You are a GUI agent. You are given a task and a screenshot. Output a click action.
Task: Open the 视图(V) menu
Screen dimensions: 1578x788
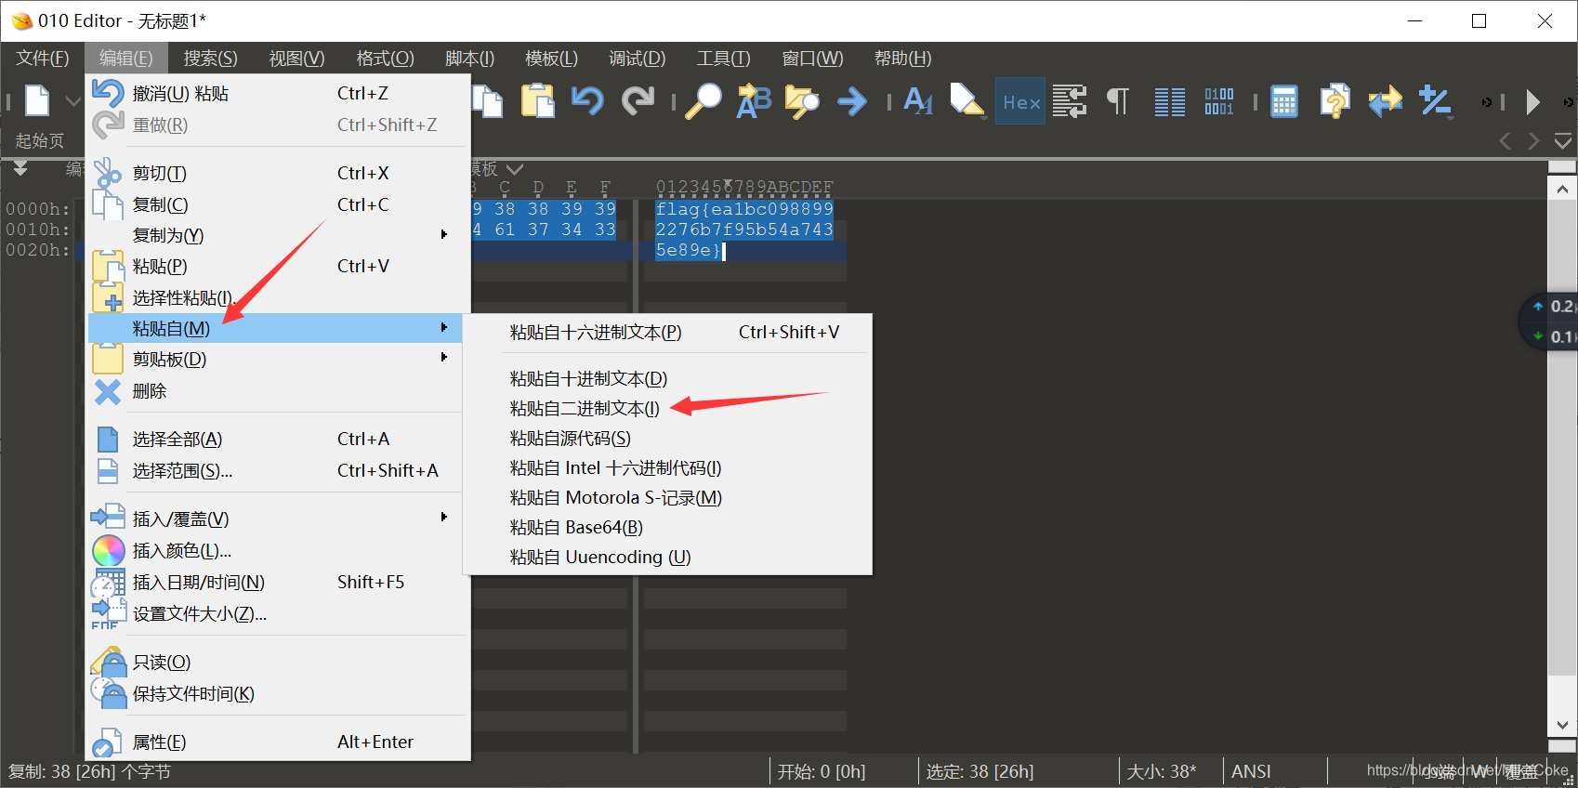(x=296, y=58)
